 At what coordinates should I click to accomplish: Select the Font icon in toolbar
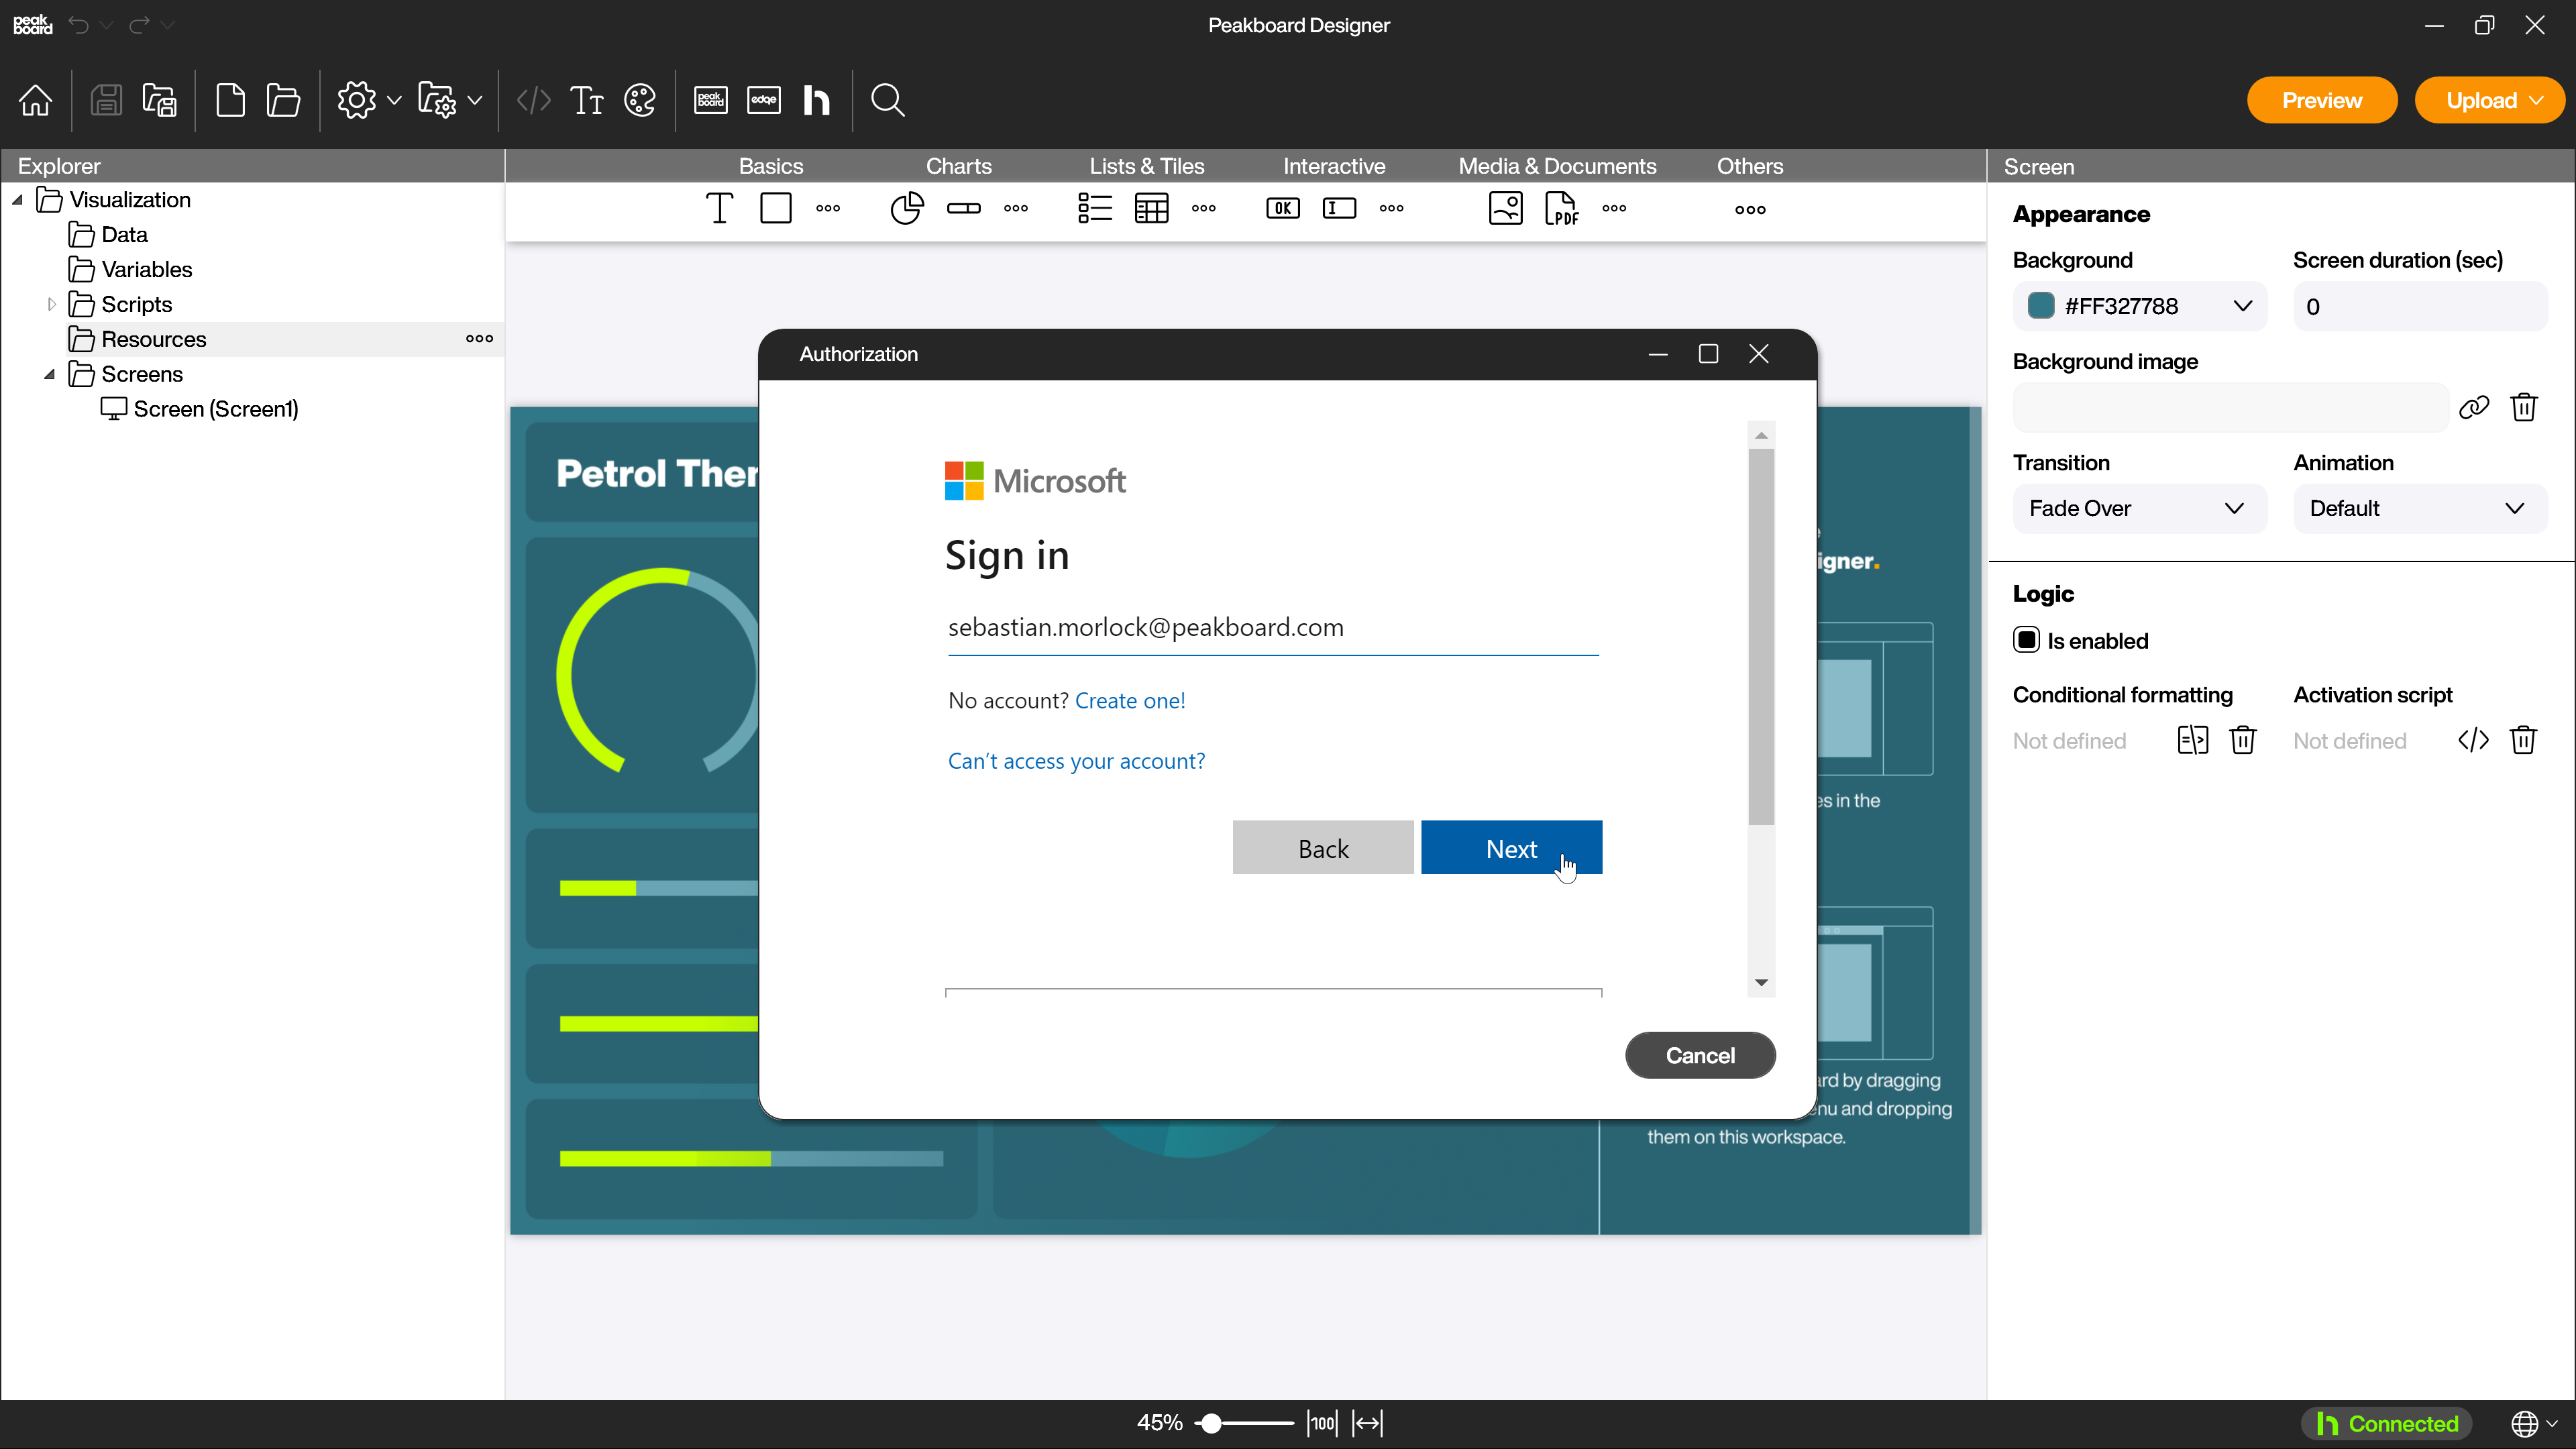point(588,101)
